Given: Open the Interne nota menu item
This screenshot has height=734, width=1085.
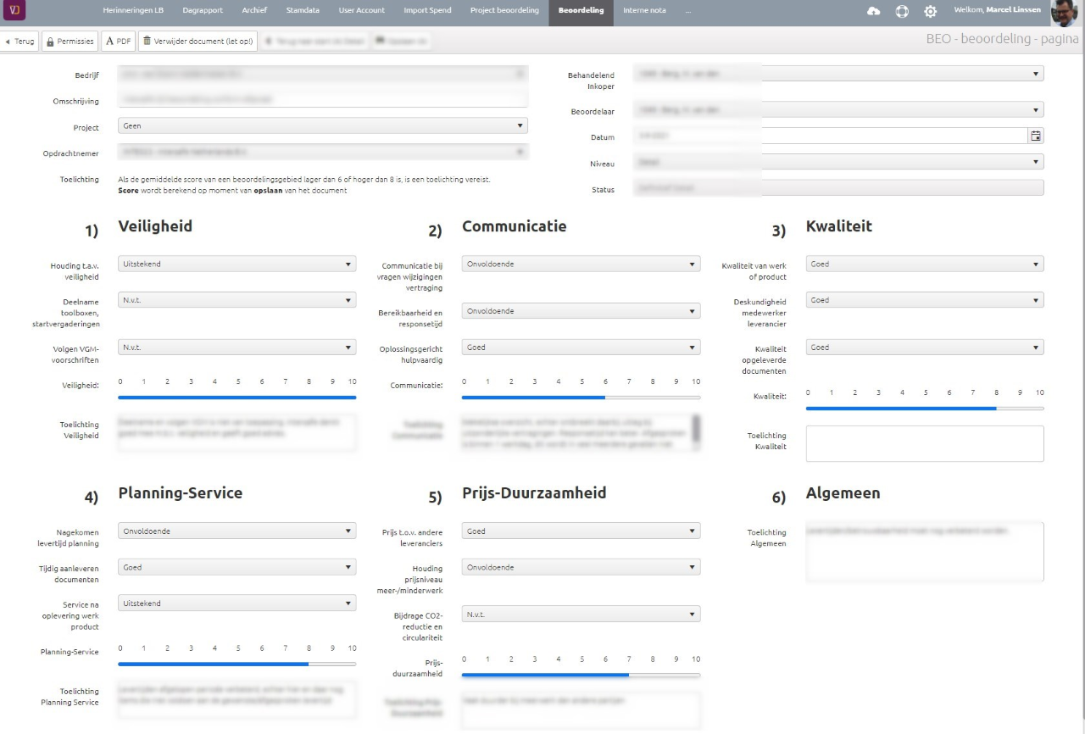Looking at the screenshot, I should 645,10.
